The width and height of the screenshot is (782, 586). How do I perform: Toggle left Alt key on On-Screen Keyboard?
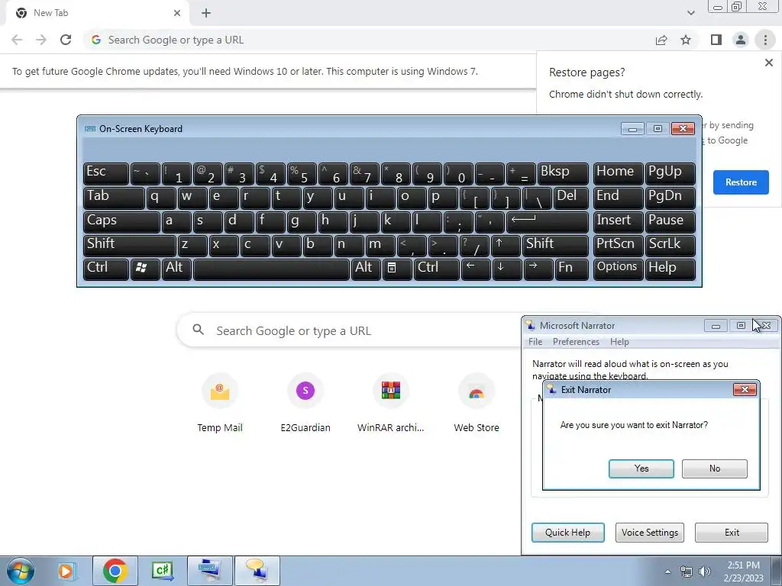click(176, 269)
